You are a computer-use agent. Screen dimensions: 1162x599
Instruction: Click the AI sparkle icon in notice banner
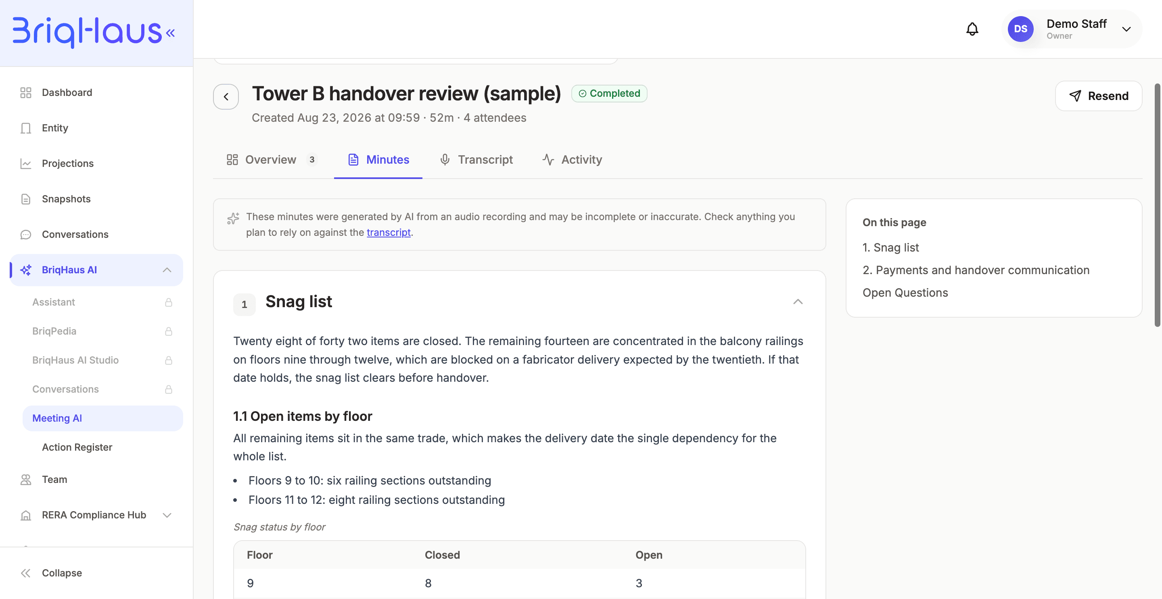tap(233, 218)
